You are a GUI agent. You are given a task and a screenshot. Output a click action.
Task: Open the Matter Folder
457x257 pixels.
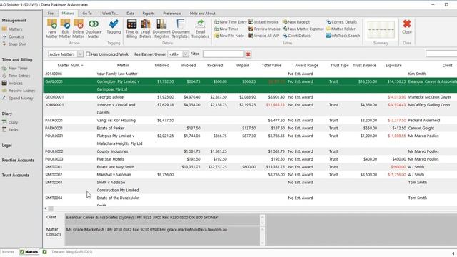point(341,29)
